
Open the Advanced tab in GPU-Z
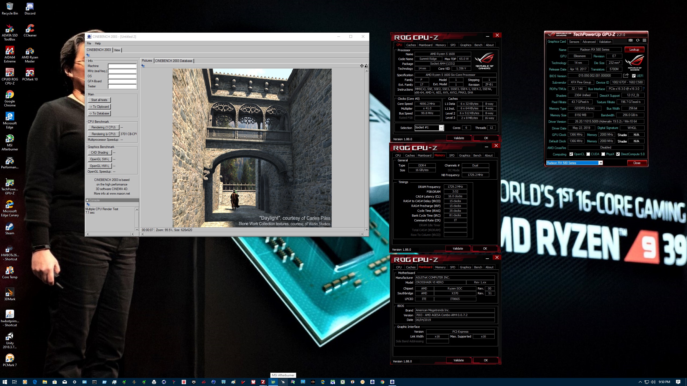(589, 42)
